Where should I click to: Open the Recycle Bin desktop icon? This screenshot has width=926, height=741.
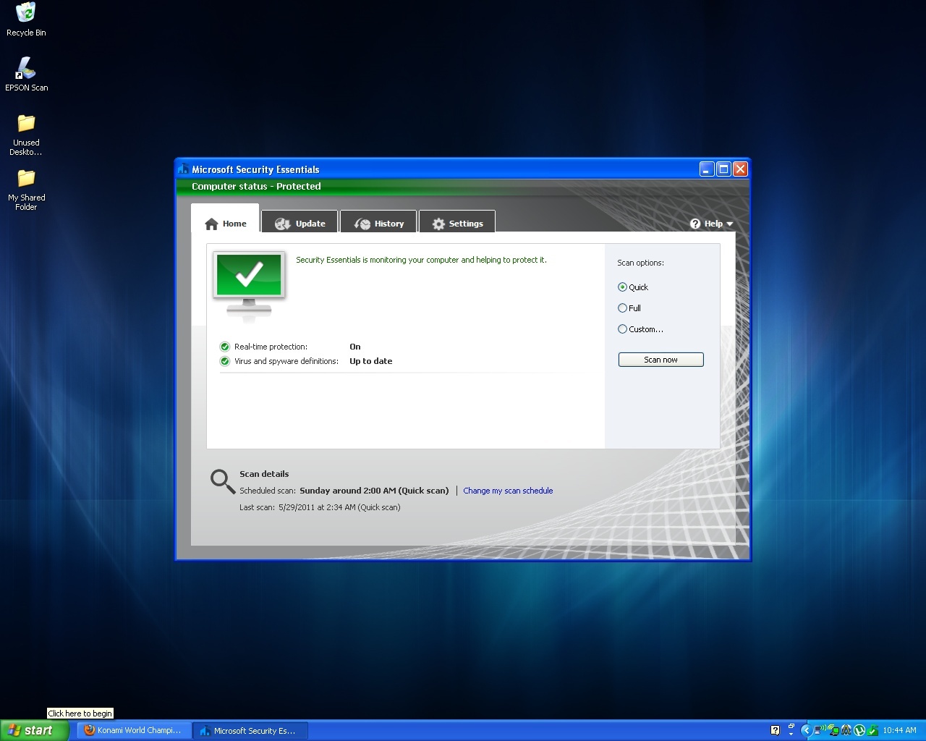tap(26, 20)
